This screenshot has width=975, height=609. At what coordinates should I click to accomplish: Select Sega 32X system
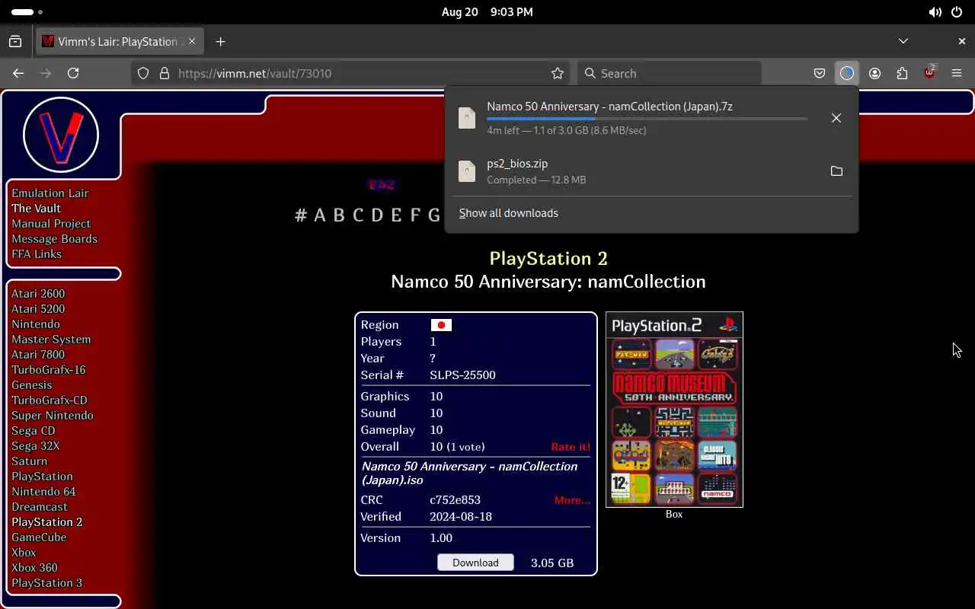pyautogui.click(x=36, y=446)
